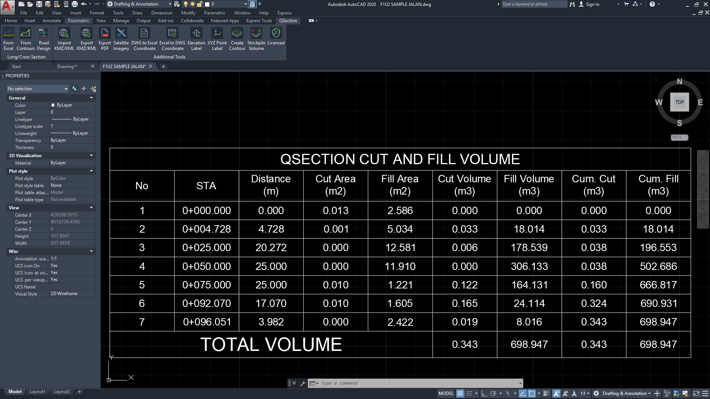Run the Export PDF tool
710x399 pixels.
[105, 39]
